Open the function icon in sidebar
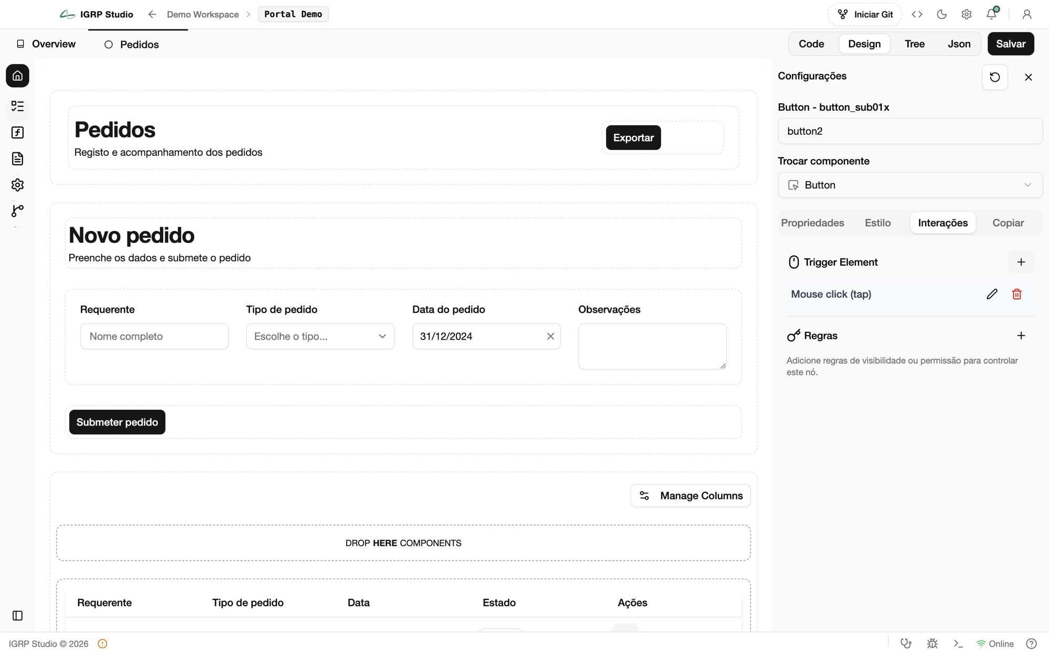 17,133
